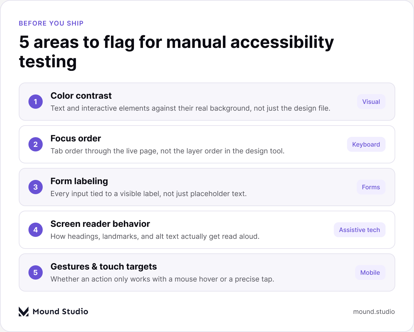Image resolution: width=414 pixels, height=332 pixels.
Task: Click the 'Color contrast' heading
Action: tap(81, 96)
